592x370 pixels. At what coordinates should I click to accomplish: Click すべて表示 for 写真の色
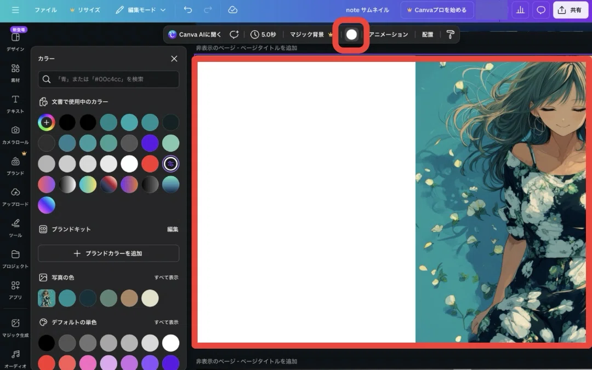pyautogui.click(x=166, y=277)
